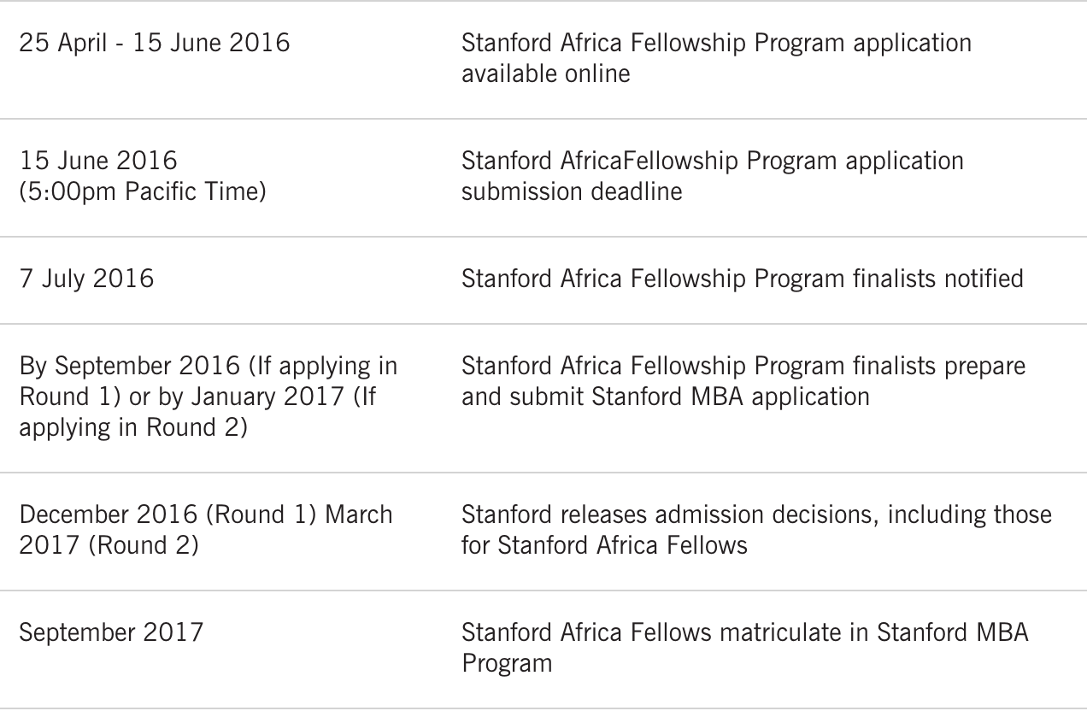Click 'available online' in the first row

tap(545, 73)
